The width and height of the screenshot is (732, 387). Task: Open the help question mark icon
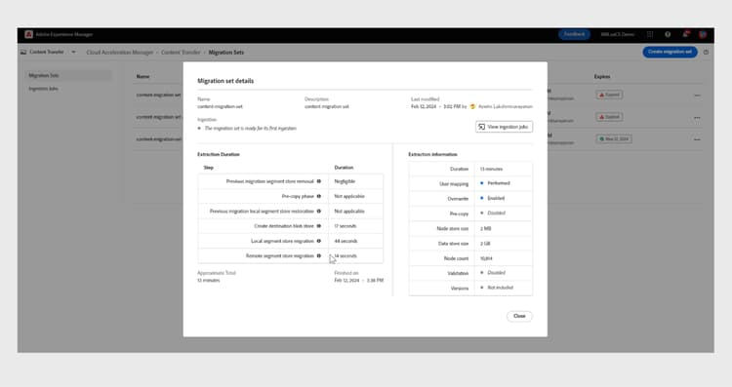pos(668,34)
